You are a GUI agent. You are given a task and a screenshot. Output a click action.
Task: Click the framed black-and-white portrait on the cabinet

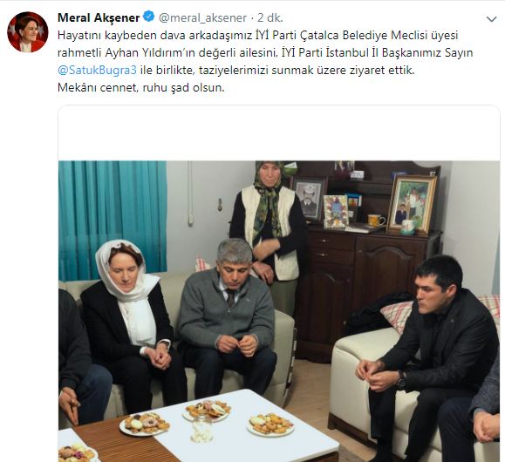coord(309,199)
